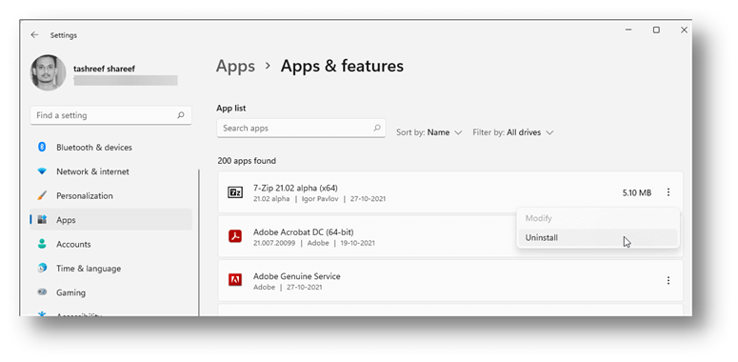Click the tashreef shareef account name
The image size is (738, 362).
(104, 69)
